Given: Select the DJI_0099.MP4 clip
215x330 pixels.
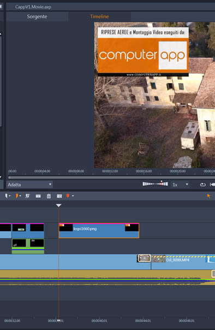Looking at the screenshot, I should pyautogui.click(x=183, y=262).
